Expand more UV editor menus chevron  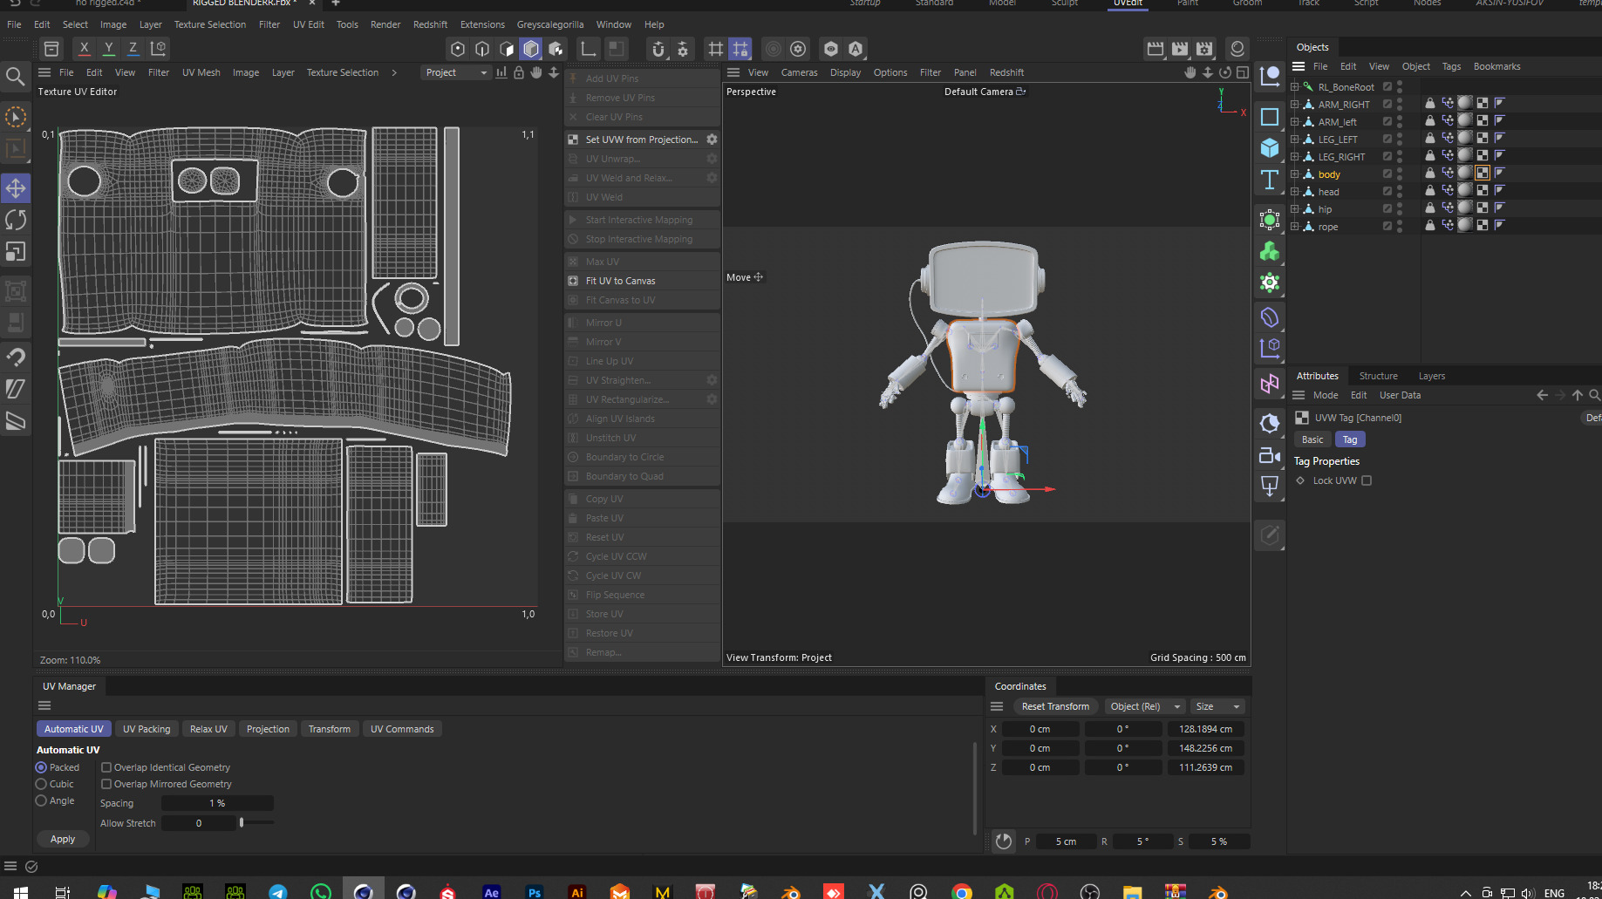(x=394, y=72)
